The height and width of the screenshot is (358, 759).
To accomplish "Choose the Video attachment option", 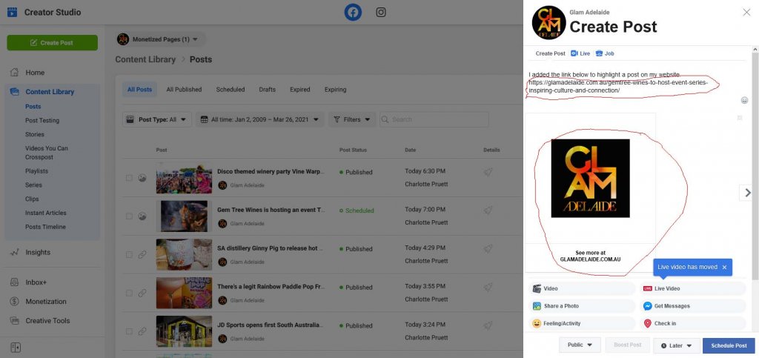I will pos(582,288).
